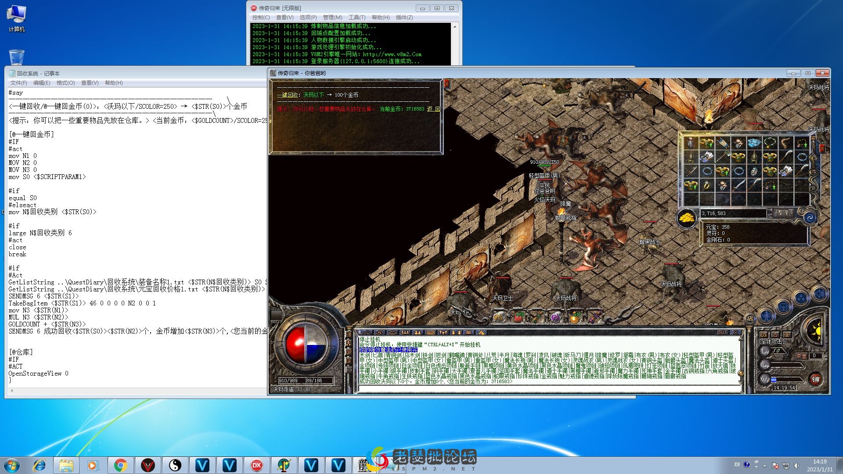
Task: Open 管理(M) menu in server window
Action: coord(332,18)
